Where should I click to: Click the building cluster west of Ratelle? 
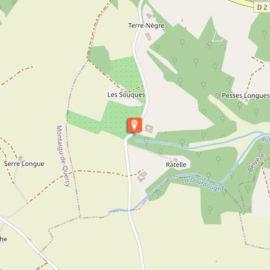142,176
